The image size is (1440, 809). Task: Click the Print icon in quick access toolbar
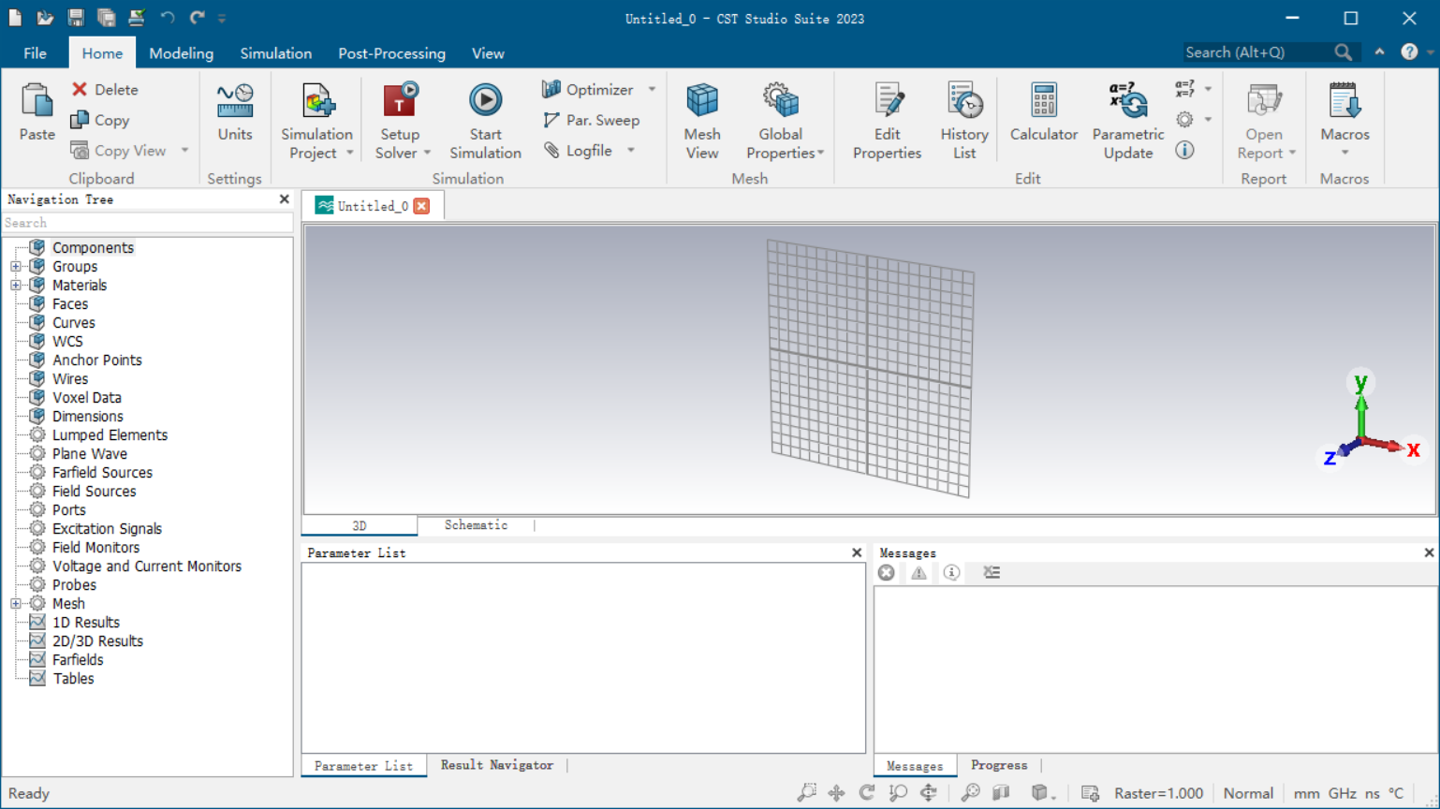click(137, 18)
